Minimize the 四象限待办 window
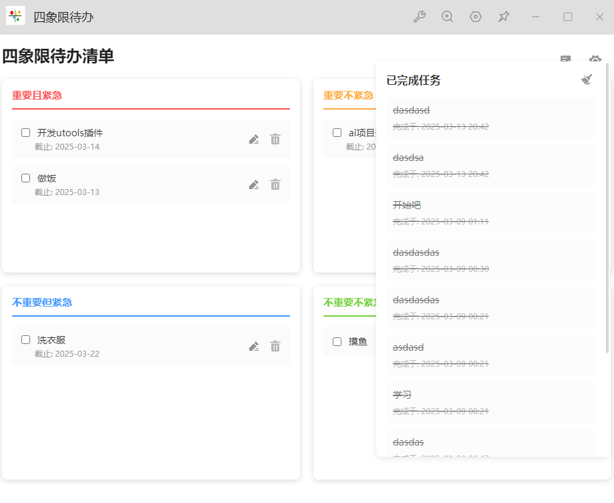This screenshot has height=503, width=614. pos(536,17)
